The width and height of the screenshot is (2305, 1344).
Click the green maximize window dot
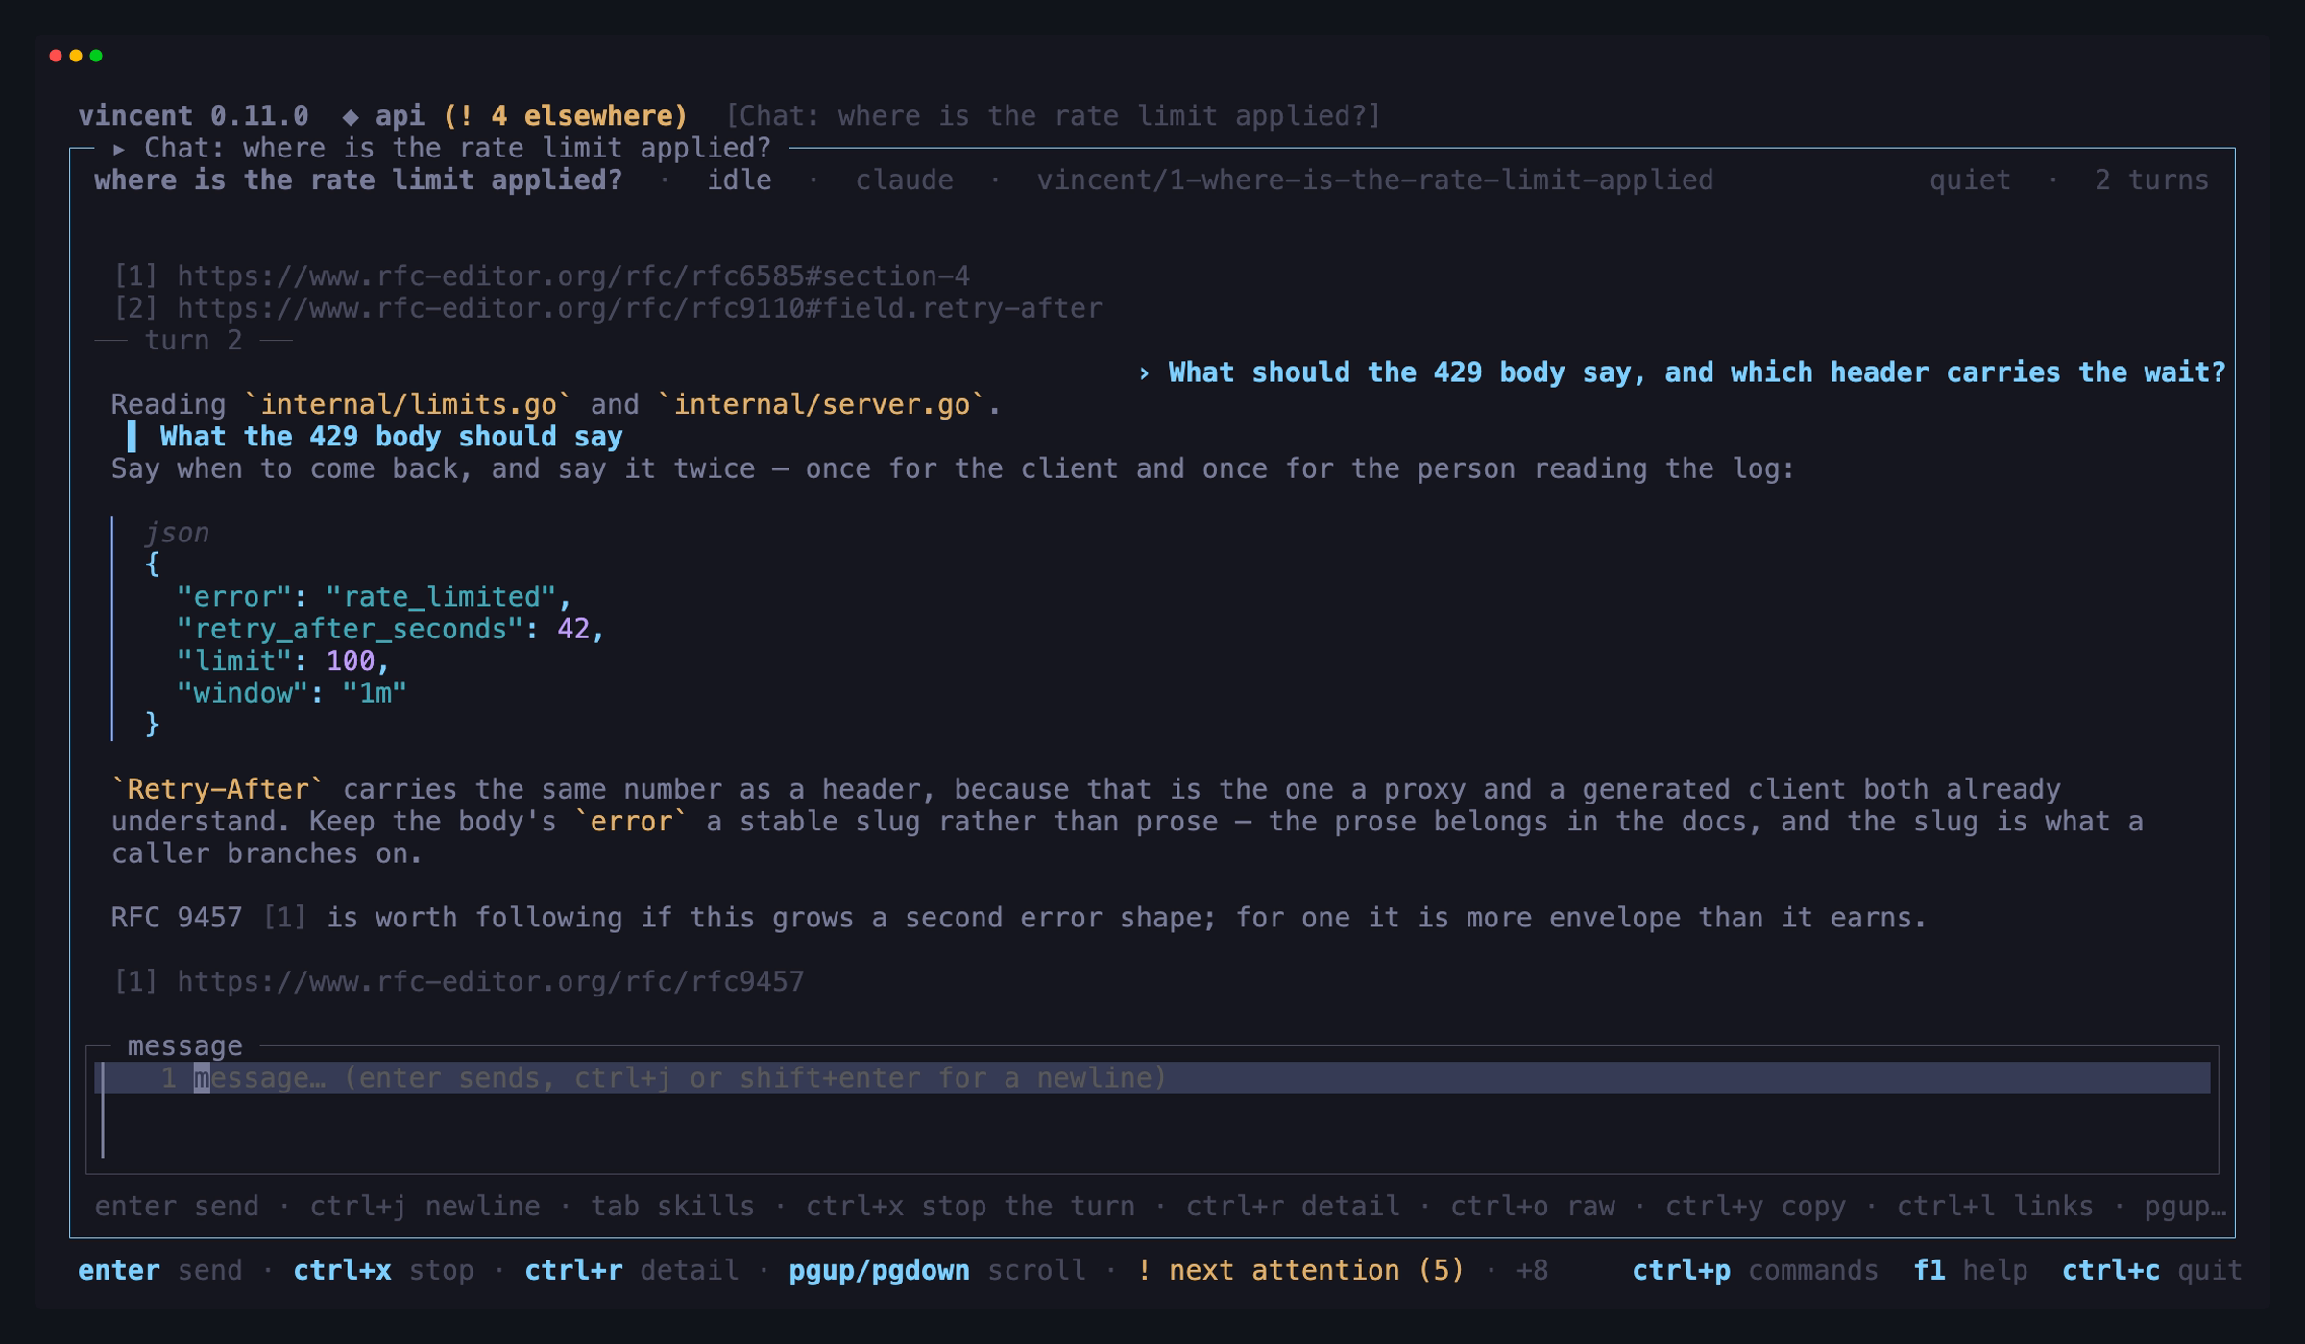(x=96, y=56)
